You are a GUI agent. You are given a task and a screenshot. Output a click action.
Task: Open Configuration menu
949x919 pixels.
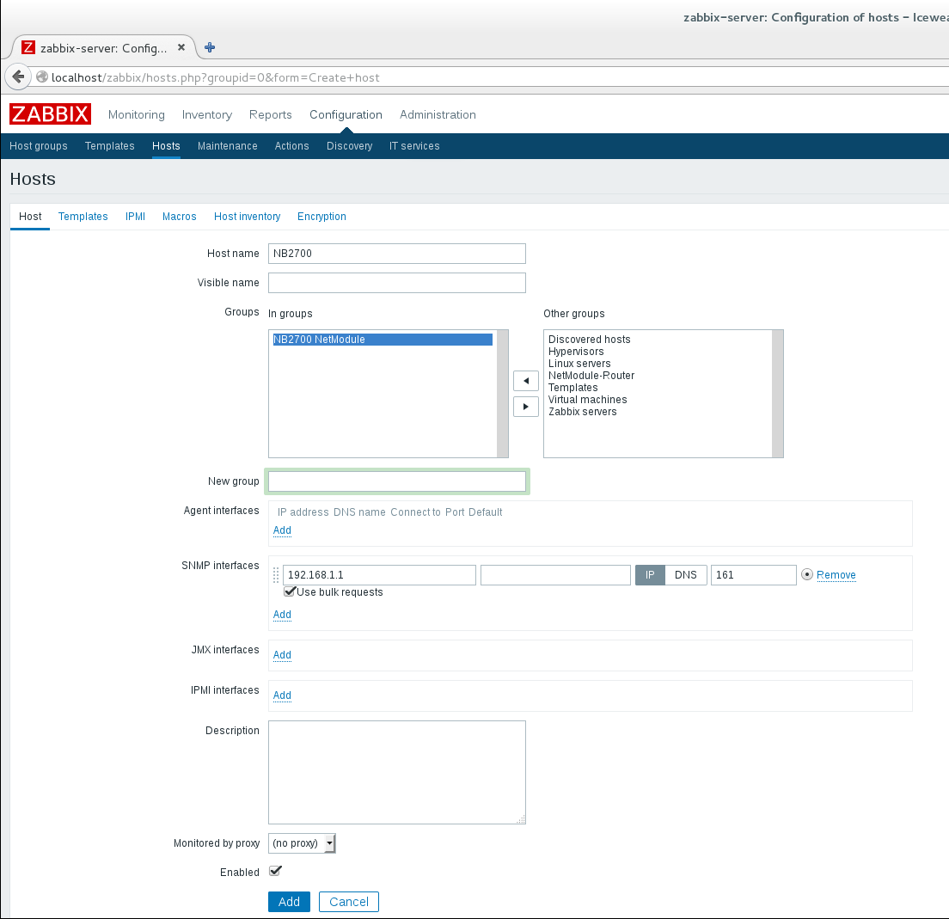pos(346,114)
